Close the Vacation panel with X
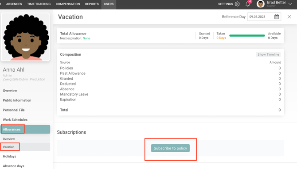The width and height of the screenshot is (297, 169). [x=289, y=17]
